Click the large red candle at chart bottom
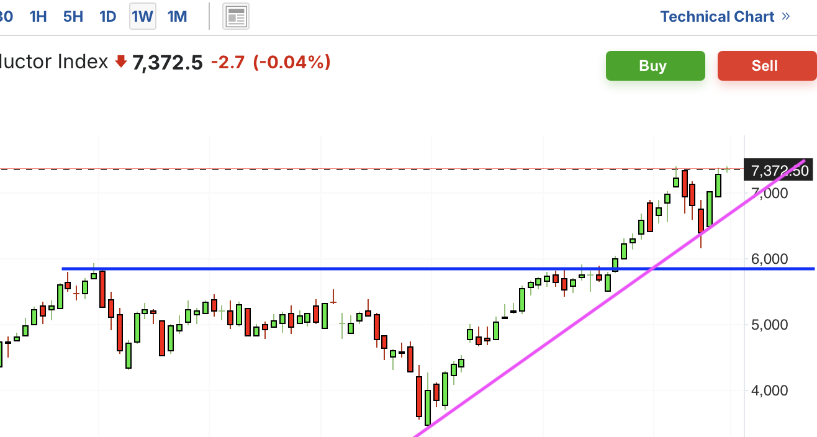Viewport: 817px width, 437px height. click(419, 396)
